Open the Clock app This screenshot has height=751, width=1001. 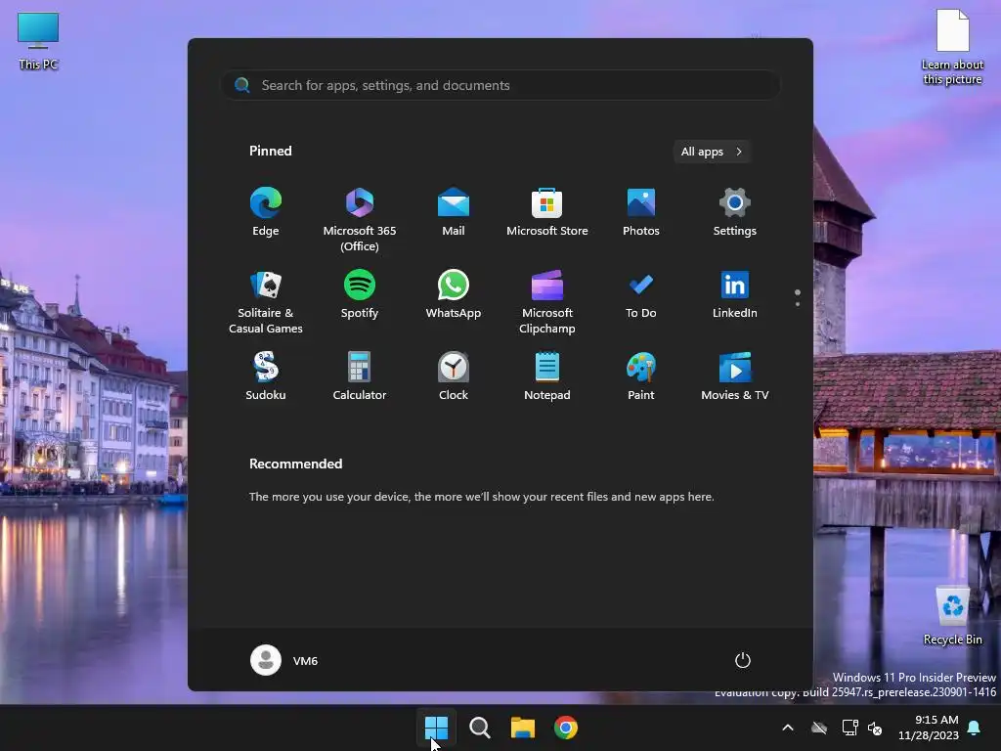pyautogui.click(x=454, y=376)
